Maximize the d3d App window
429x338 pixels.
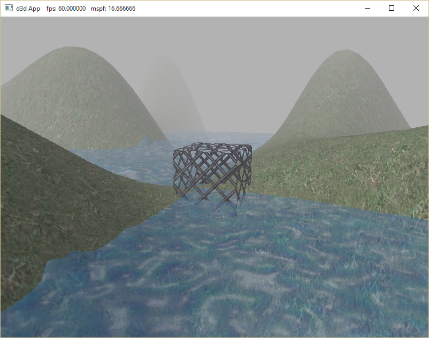tap(392, 9)
